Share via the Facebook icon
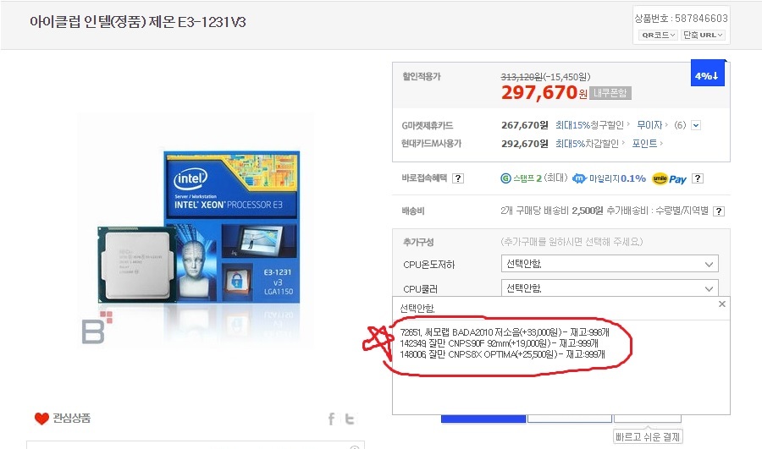Screen dimensions: 762x449 point(331,419)
